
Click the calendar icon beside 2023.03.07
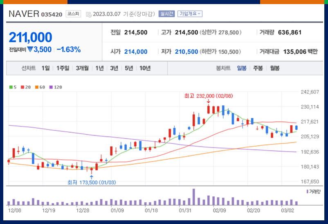point(89,14)
